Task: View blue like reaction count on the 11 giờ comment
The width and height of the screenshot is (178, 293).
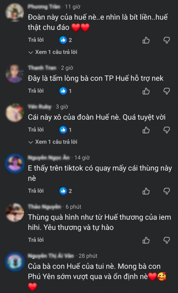Action: pyautogui.click(x=66, y=40)
